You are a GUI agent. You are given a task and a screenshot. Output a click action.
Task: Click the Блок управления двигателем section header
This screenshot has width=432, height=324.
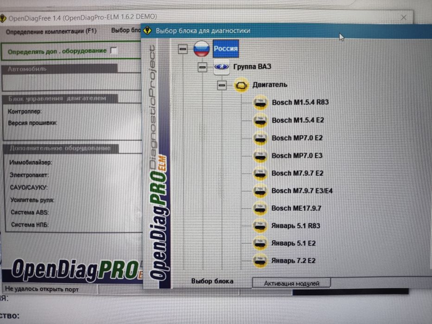(60, 99)
